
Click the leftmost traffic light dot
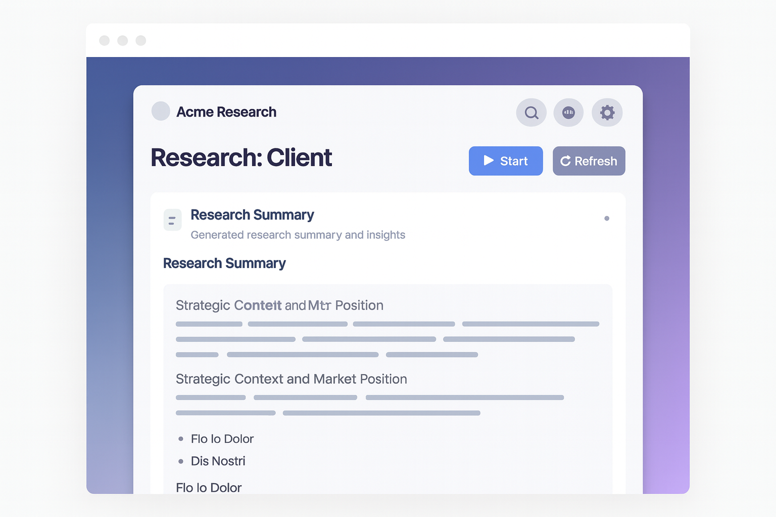tap(105, 40)
